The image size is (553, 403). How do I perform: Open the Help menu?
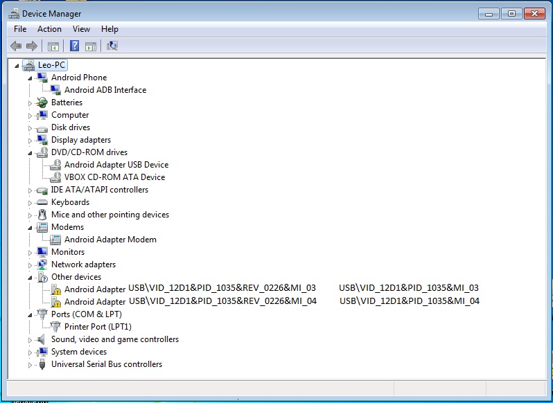[x=109, y=29]
